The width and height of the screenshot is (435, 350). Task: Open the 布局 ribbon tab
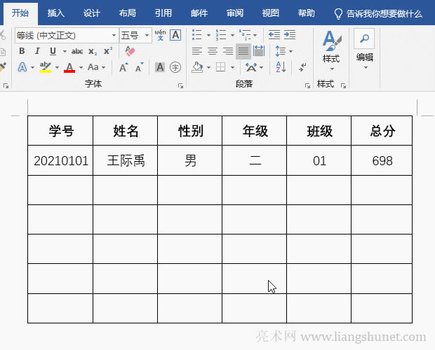[x=128, y=13]
